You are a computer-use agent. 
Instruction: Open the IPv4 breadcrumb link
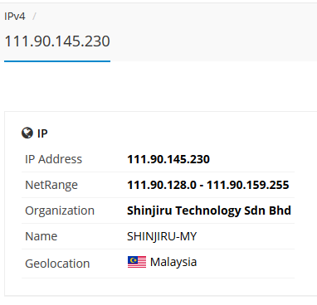tap(15, 17)
